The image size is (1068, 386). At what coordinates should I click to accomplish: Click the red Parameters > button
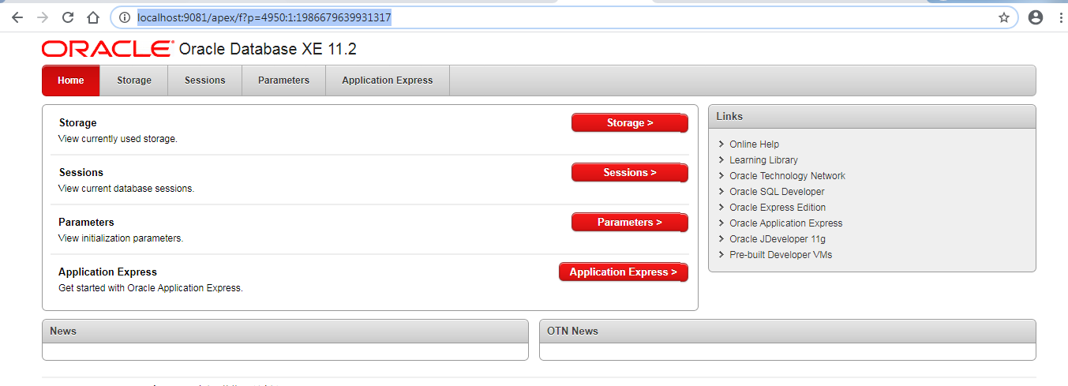point(630,223)
